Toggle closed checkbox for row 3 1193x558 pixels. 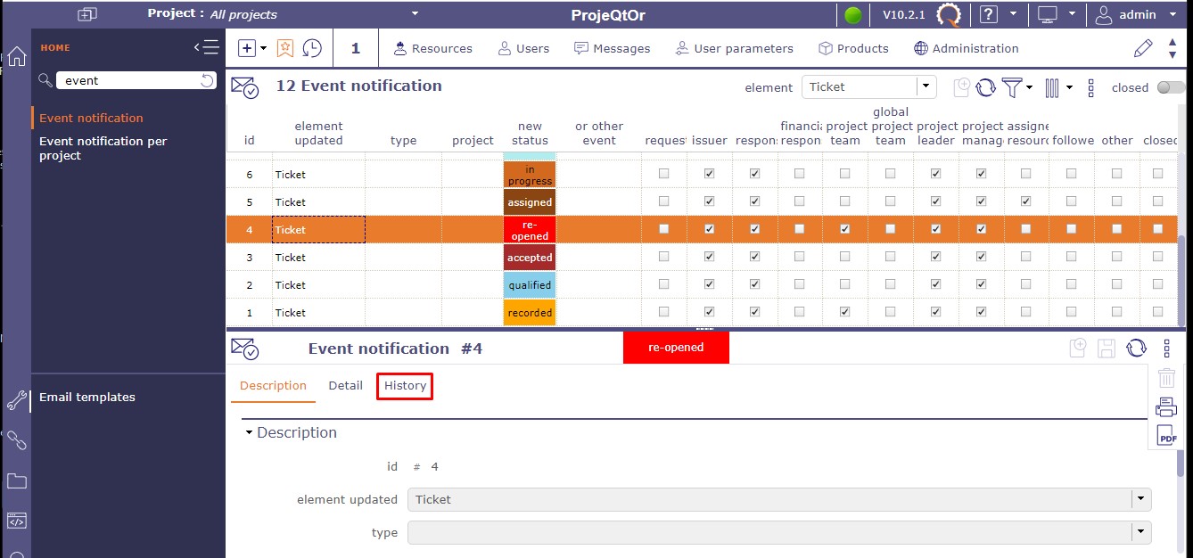1157,257
